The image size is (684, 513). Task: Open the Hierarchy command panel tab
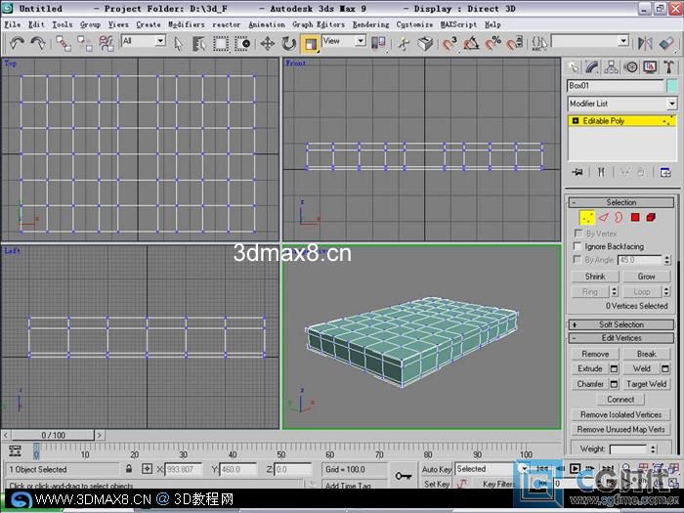(x=611, y=67)
